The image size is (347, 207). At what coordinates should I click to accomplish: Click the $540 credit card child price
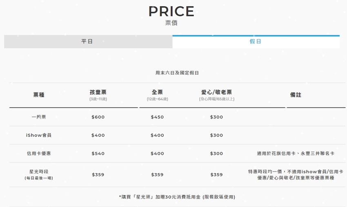(x=98, y=154)
